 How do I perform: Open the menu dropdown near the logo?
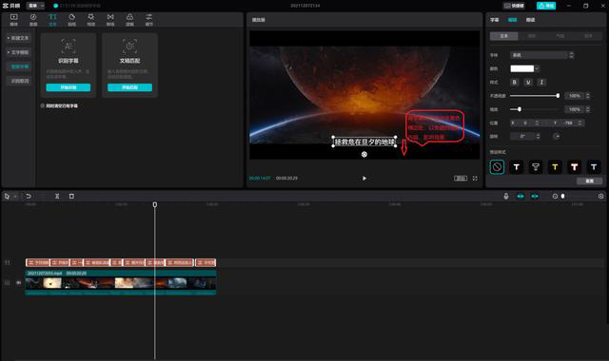(36, 6)
